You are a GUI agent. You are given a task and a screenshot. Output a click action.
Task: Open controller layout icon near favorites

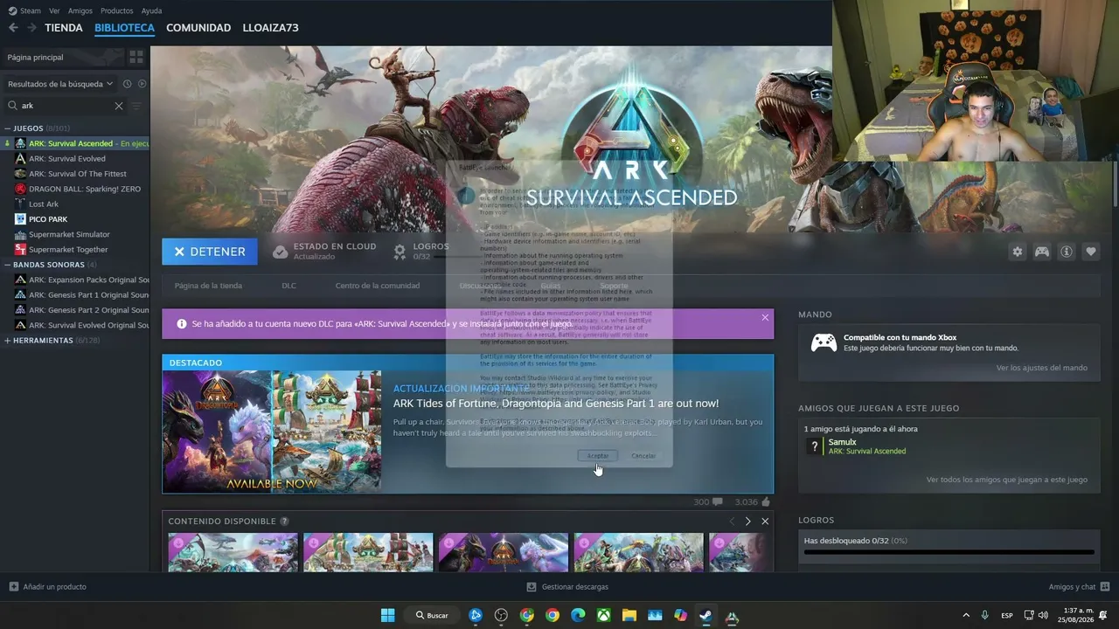[1042, 252]
